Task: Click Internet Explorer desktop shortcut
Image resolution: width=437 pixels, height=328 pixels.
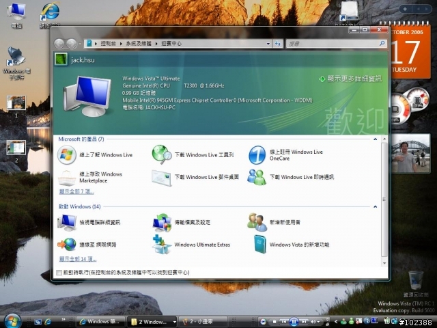Action: (x=50, y=14)
